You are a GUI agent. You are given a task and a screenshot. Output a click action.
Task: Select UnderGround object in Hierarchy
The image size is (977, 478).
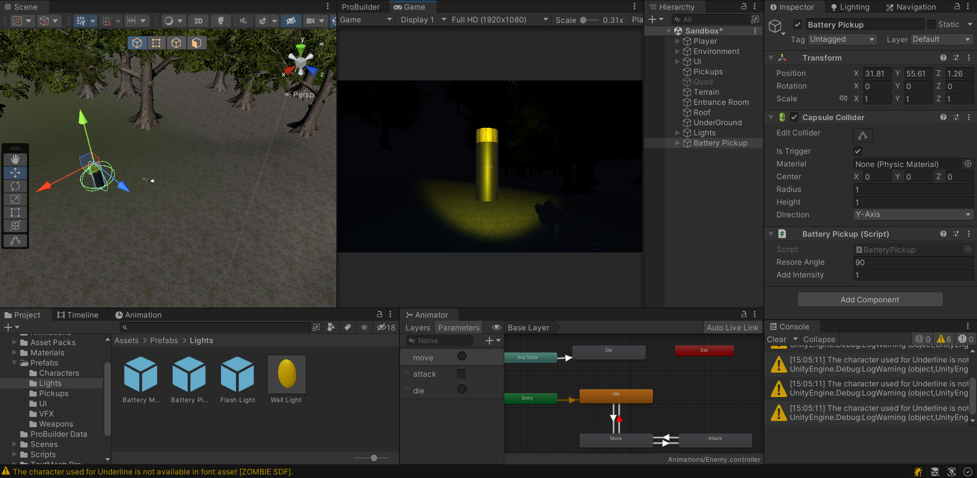(717, 123)
